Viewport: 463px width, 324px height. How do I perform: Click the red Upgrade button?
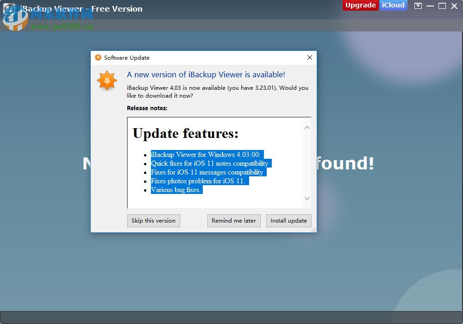[360, 6]
